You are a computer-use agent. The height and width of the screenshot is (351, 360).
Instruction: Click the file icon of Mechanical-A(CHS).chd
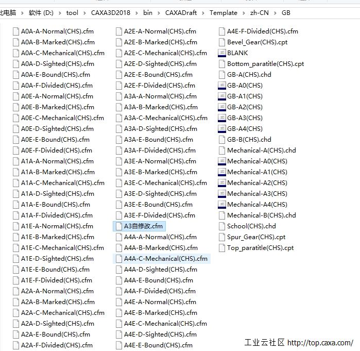tap(222, 151)
